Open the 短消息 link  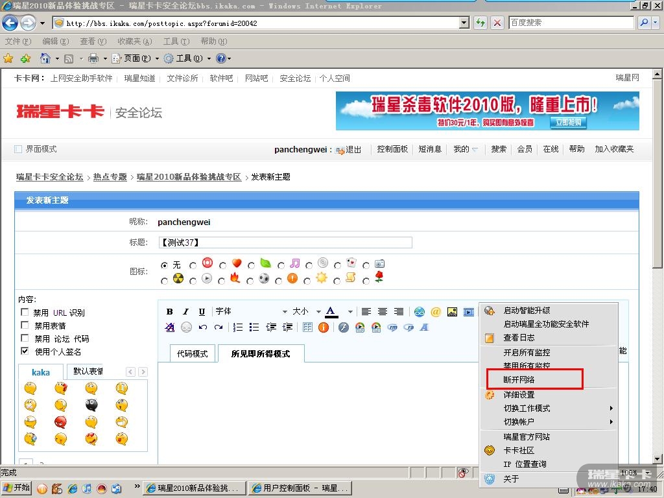[x=430, y=149]
